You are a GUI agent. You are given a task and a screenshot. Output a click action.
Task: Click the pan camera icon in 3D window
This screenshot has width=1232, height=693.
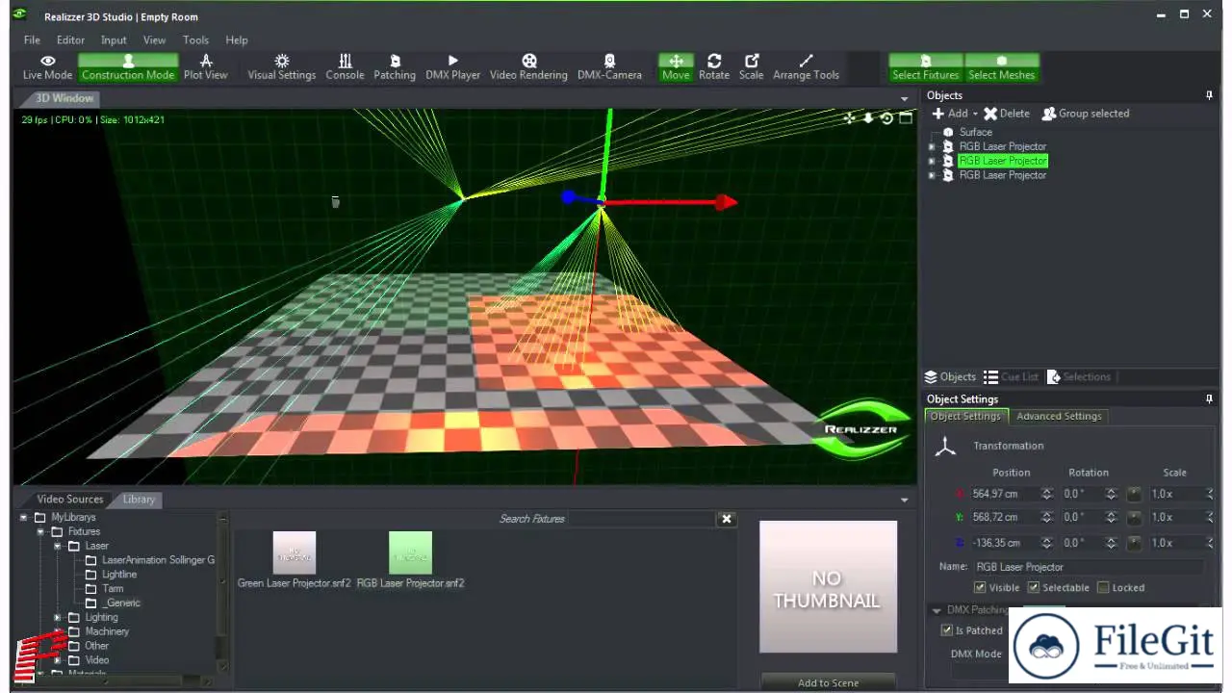point(849,118)
